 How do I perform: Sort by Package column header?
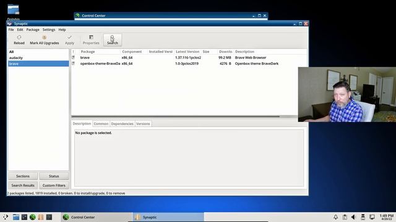pos(100,52)
